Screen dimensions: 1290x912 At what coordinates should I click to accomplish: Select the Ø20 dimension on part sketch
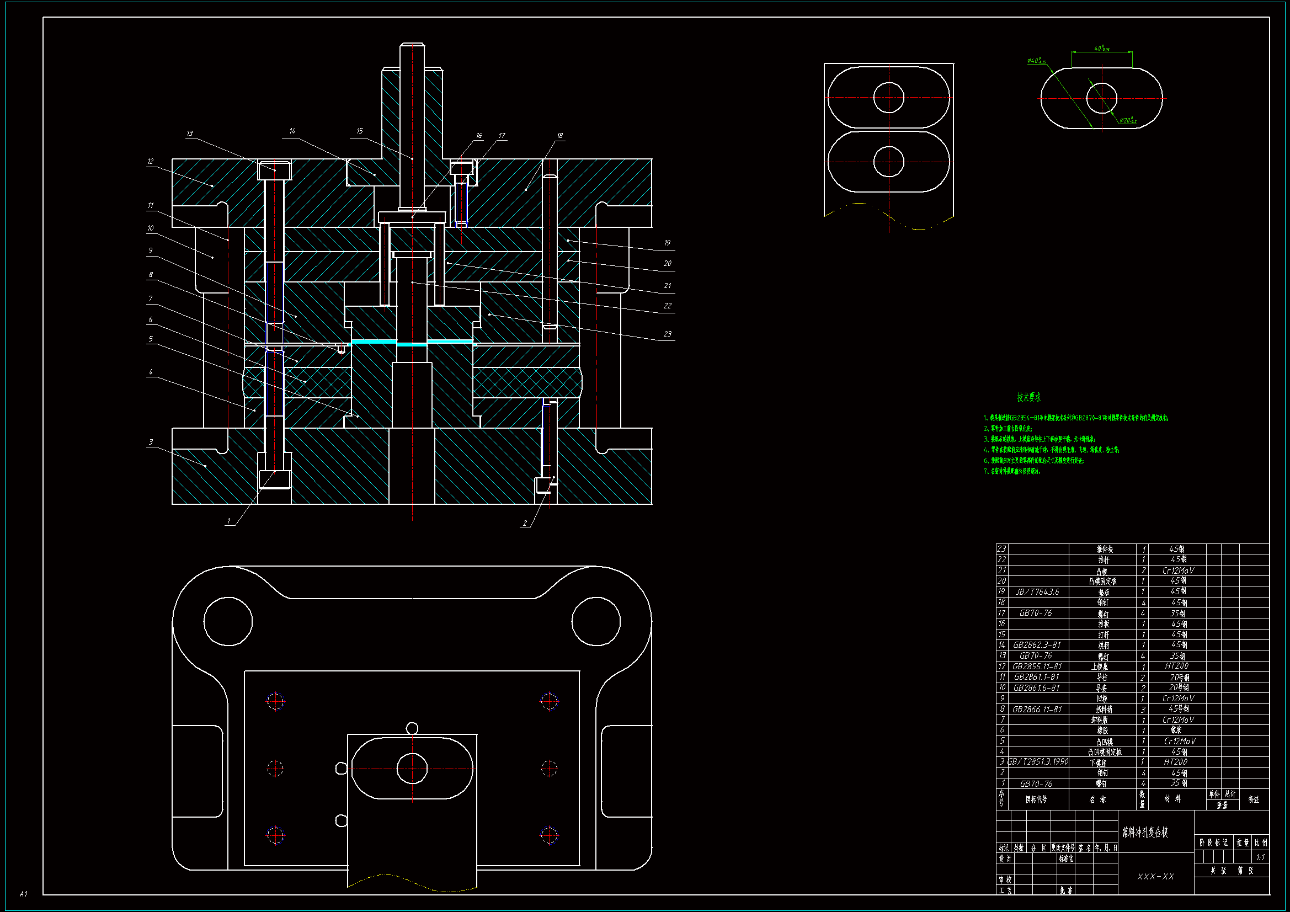(x=1127, y=120)
